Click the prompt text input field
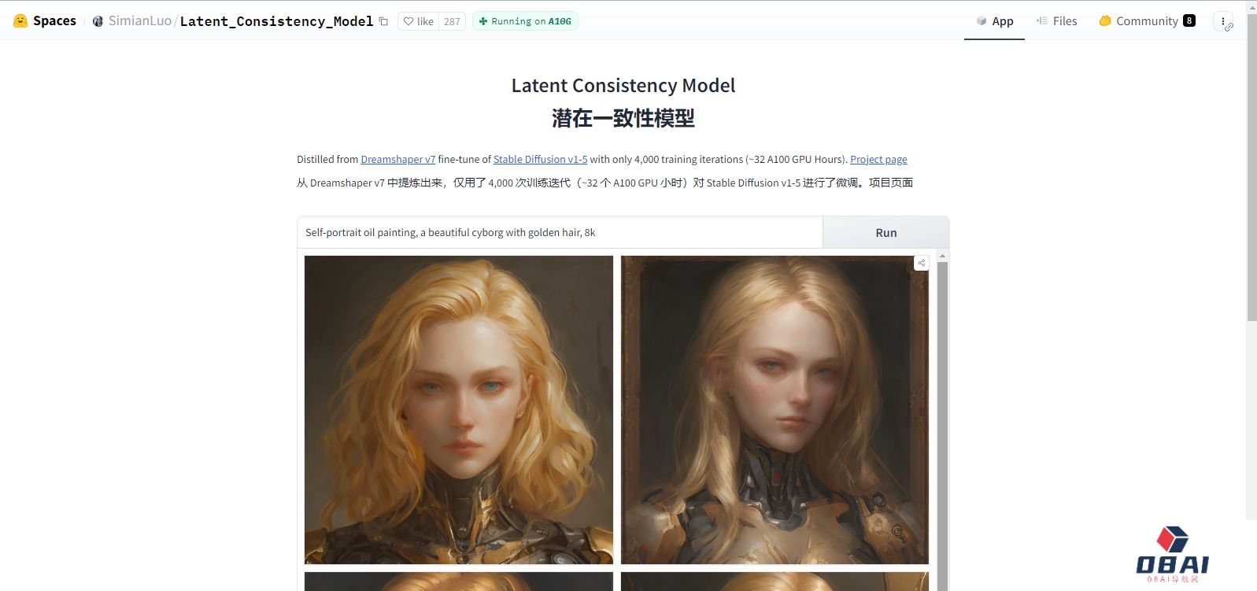Screen dimensions: 1257x591 coord(560,233)
